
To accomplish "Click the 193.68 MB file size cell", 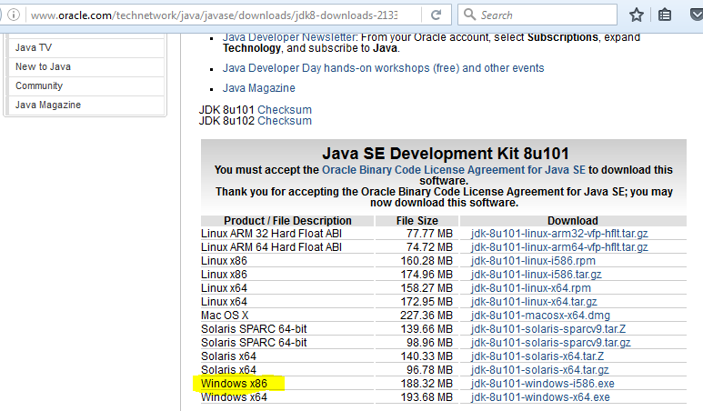I will (x=427, y=397).
